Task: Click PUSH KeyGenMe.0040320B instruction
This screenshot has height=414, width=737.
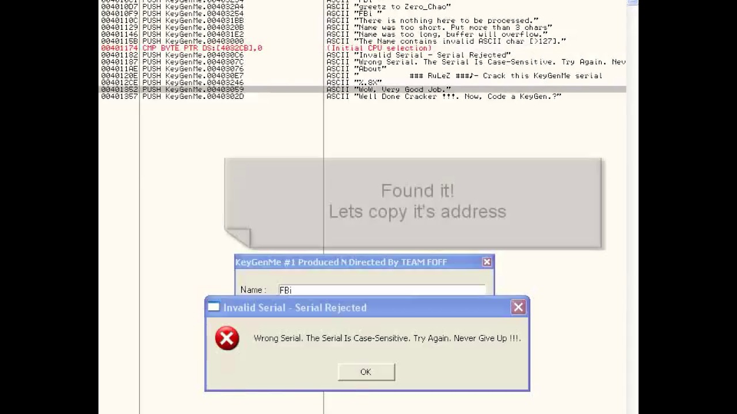Action: [193, 28]
